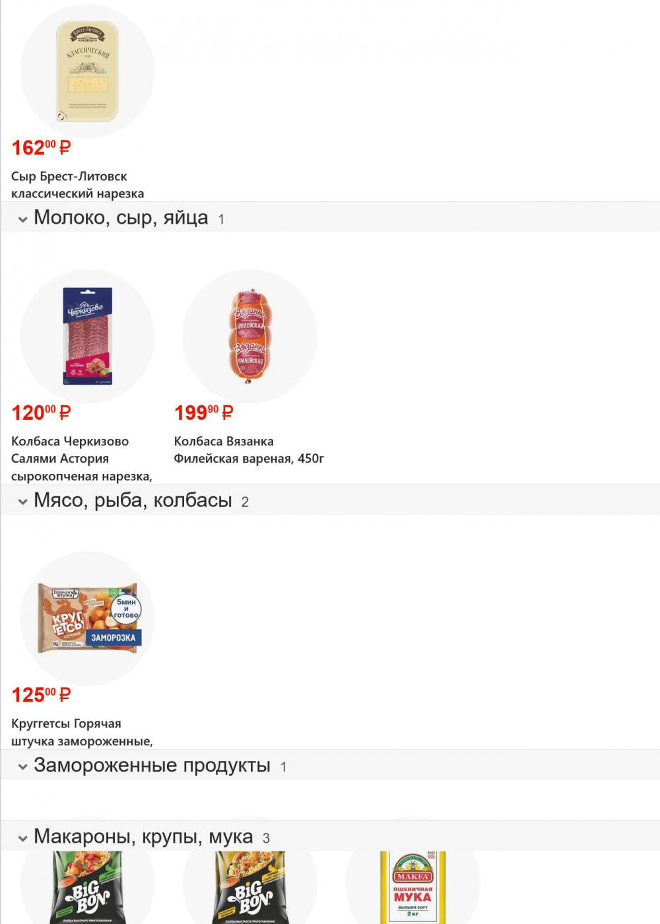Viewport: 660px width, 924px height.
Task: Click the Замороженные продукты category header
Action: (x=152, y=766)
